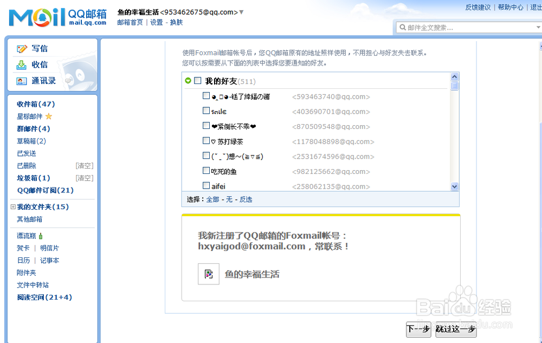542x343 pixels.
Task: Tick the 苏打绿茶 contact checkbox
Action: point(206,140)
